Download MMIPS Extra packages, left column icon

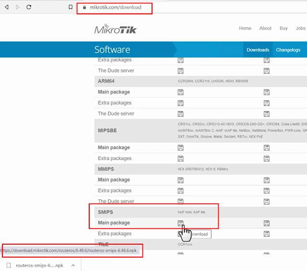click(x=180, y=191)
